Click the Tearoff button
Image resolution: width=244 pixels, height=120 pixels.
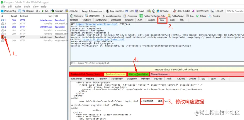click(x=218, y=11)
